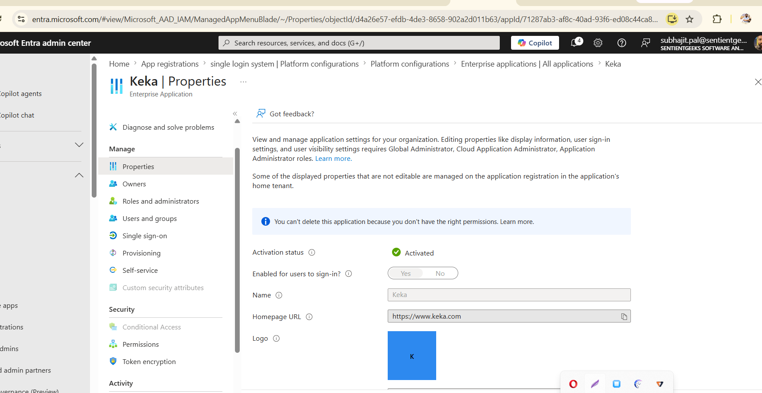Click the purple feather icon in the floating bar
This screenshot has width=762, height=393.
[x=595, y=383]
